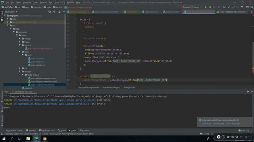Expand the e2e folder
The height and width of the screenshot is (142, 254).
click(8, 19)
